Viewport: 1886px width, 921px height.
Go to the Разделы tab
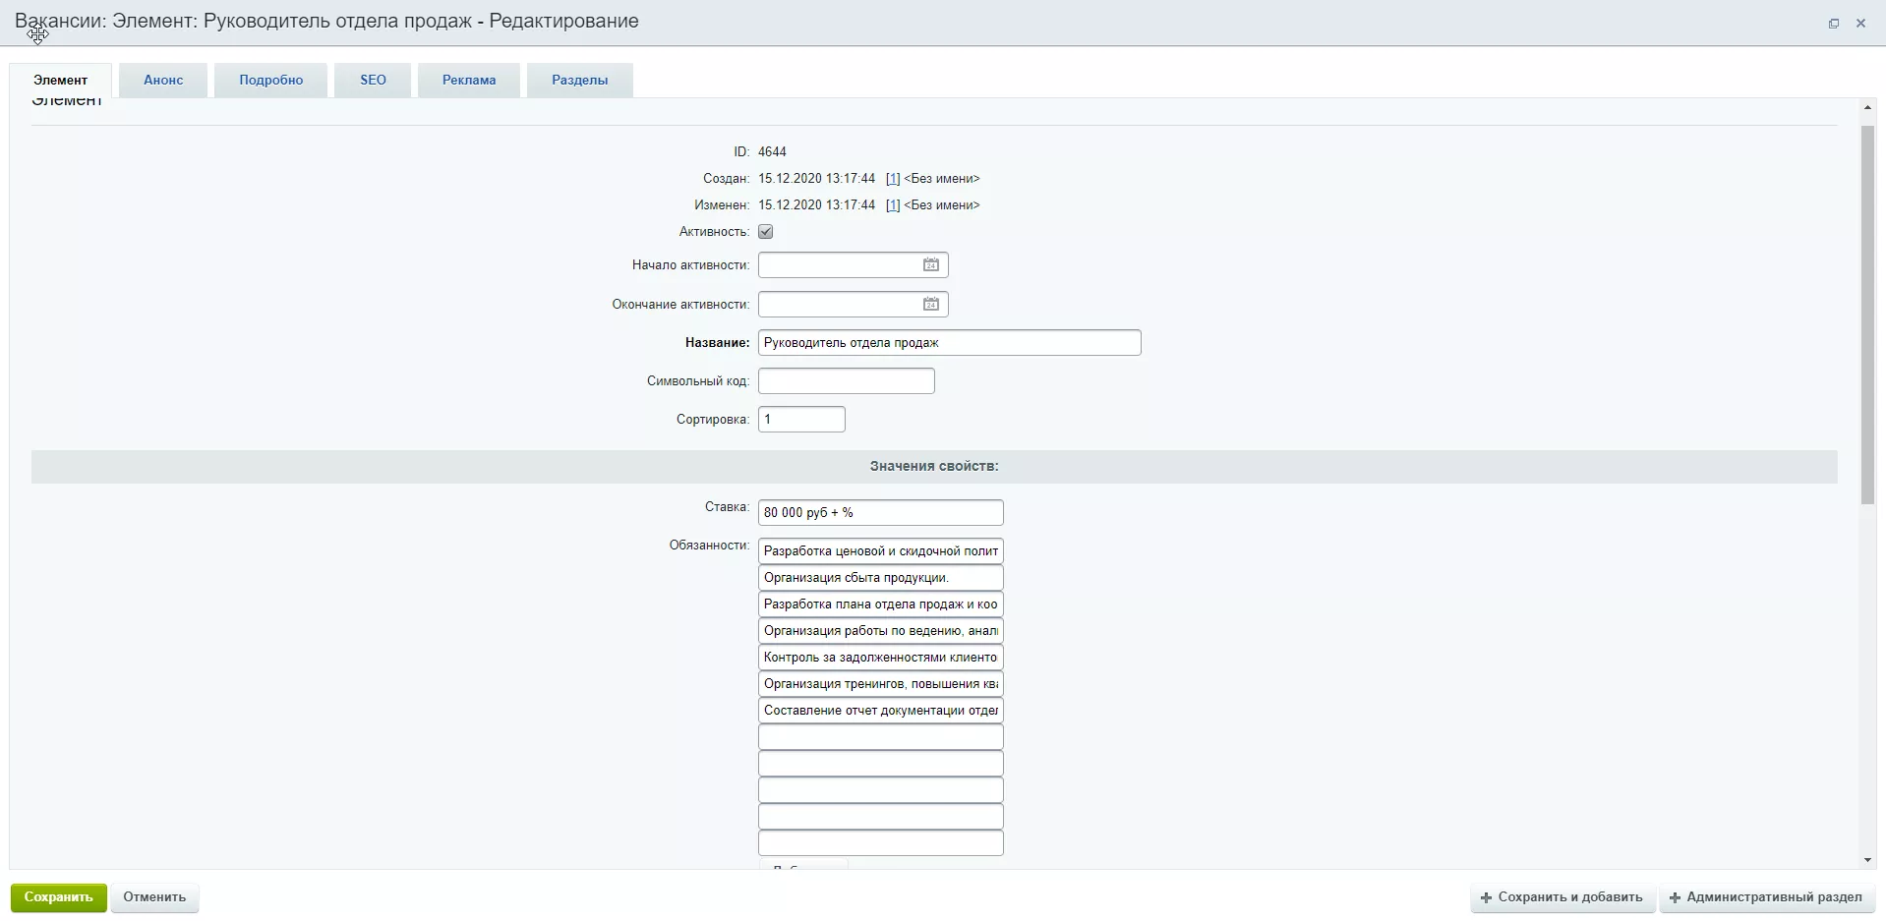coord(580,81)
